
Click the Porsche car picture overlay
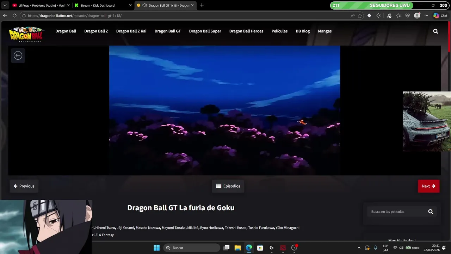click(x=427, y=122)
